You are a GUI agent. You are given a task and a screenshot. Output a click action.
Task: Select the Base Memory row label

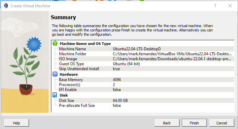click(71, 80)
